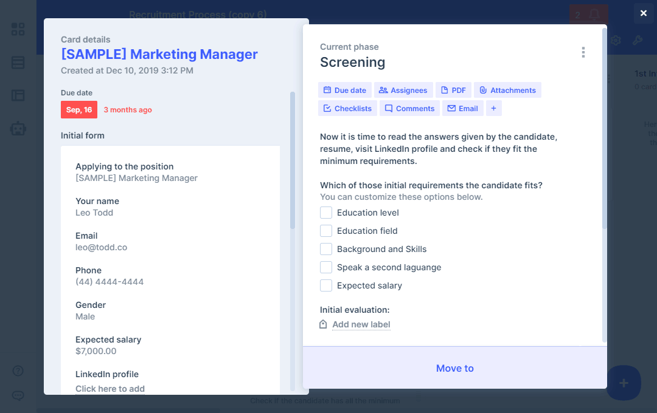This screenshot has width=657, height=413.
Task: Close the card details modal
Action: click(x=644, y=13)
